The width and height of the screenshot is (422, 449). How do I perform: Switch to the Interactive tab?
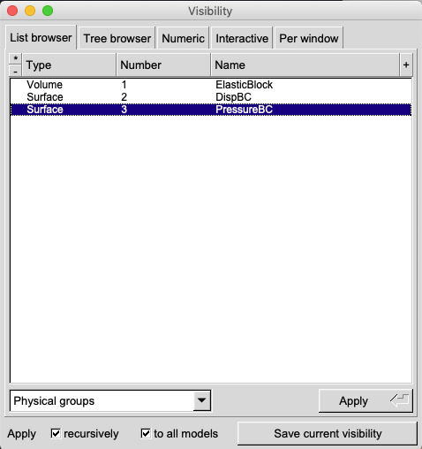click(x=242, y=38)
